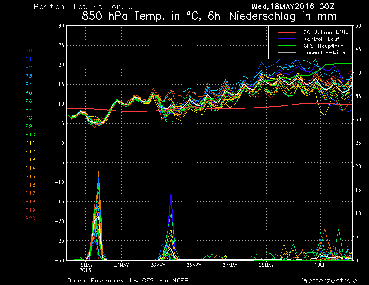The height and width of the screenshot is (285, 369).
Task: Click the green GFS-Hauptlauf legend line sample
Action: coord(287,46)
